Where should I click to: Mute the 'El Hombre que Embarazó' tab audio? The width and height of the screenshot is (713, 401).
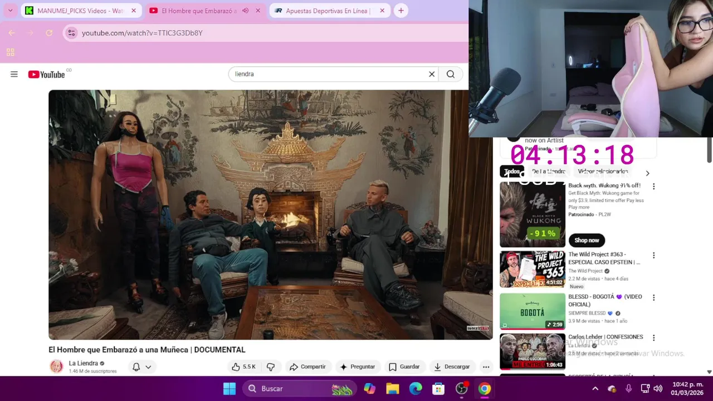coord(245,11)
